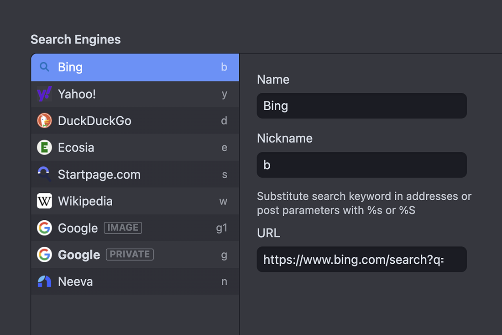Click the Wikipedia W icon
502x335 pixels.
(x=44, y=201)
